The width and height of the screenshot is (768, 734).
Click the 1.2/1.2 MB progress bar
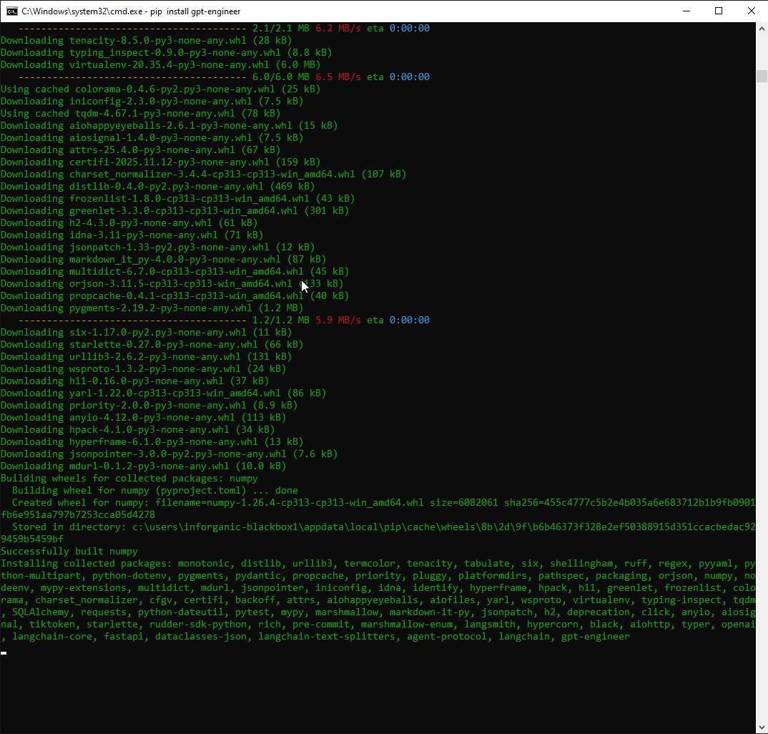click(x=132, y=320)
